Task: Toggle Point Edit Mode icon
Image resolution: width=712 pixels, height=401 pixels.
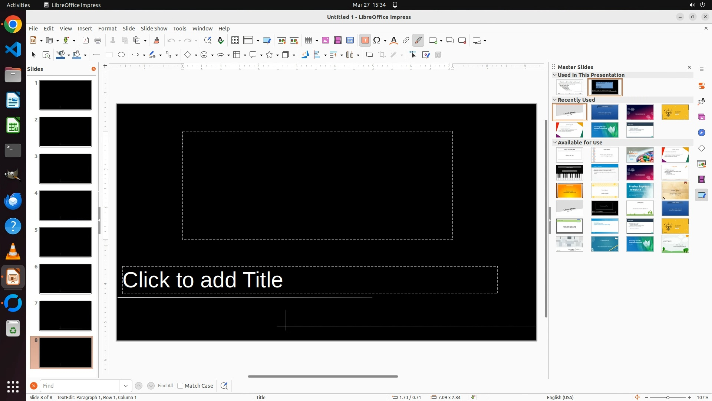Action: click(413, 55)
